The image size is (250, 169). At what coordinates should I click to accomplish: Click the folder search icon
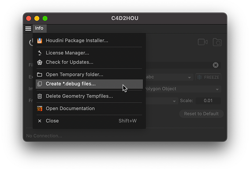217,42
